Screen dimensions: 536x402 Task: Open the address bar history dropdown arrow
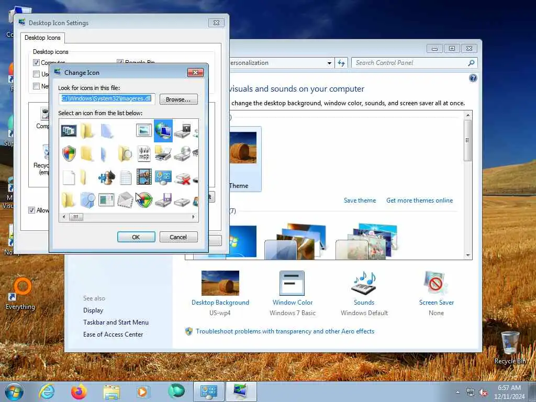coord(329,63)
